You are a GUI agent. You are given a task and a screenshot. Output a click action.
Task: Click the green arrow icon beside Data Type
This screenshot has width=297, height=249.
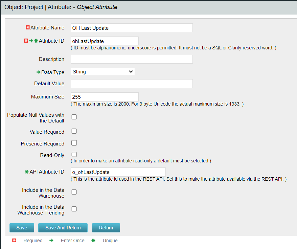point(38,72)
